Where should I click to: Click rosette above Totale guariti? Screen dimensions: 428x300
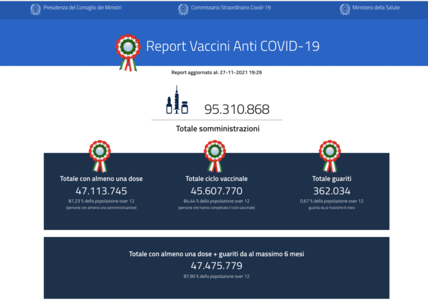point(330,156)
